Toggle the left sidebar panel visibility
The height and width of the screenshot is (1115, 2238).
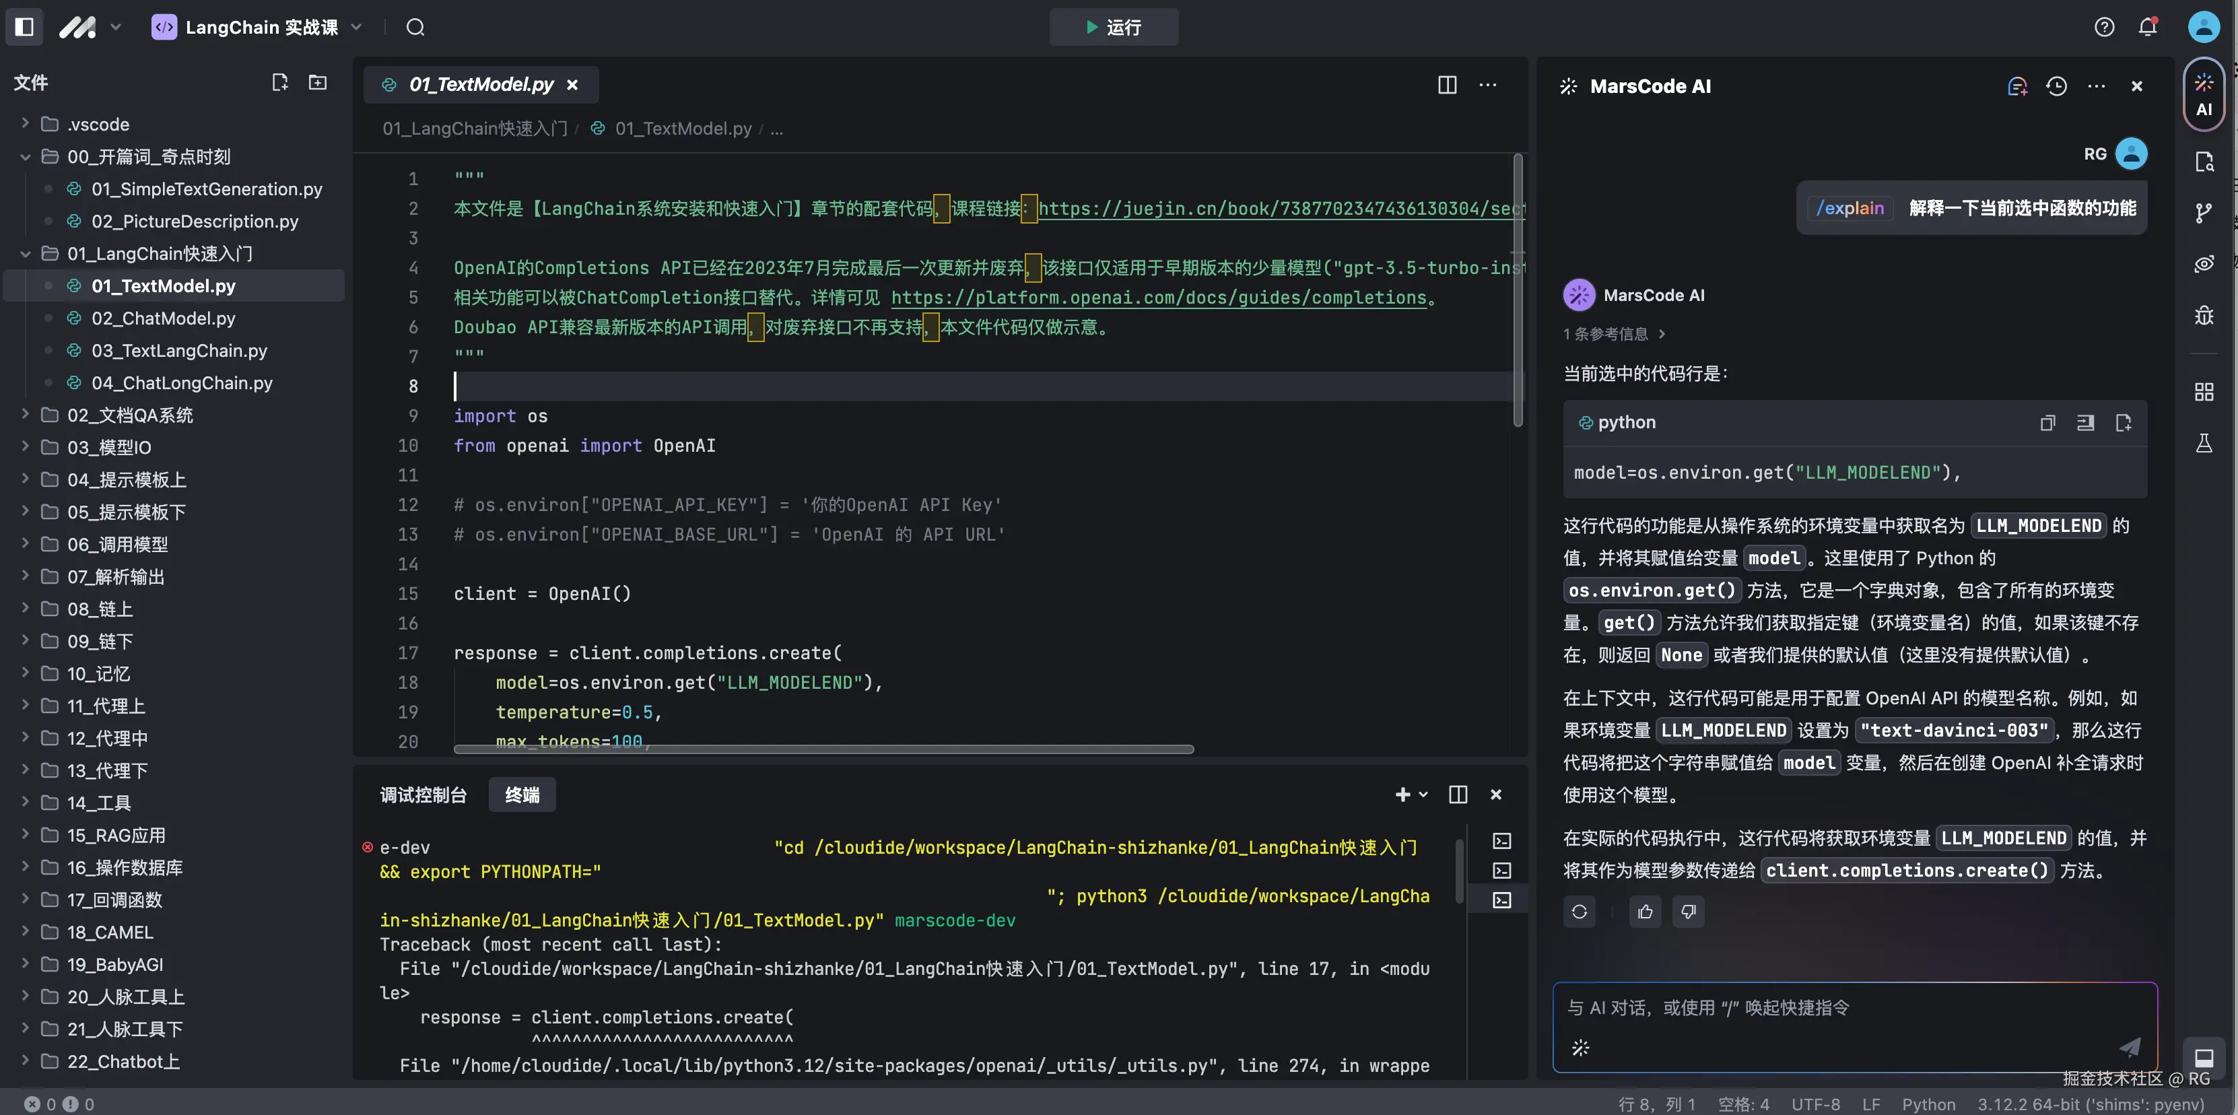coord(24,27)
